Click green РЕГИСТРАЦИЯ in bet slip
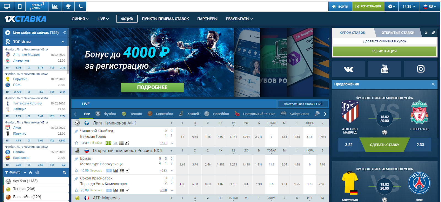 384,51
